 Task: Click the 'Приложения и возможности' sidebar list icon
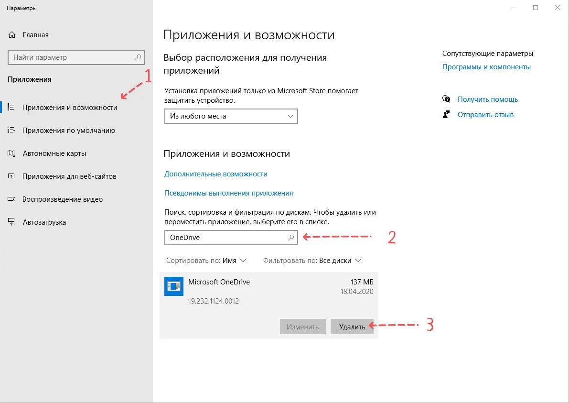[11, 107]
